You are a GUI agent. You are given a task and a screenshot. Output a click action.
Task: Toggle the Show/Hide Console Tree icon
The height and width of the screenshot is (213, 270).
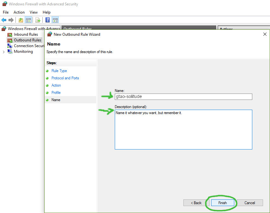(x=28, y=20)
